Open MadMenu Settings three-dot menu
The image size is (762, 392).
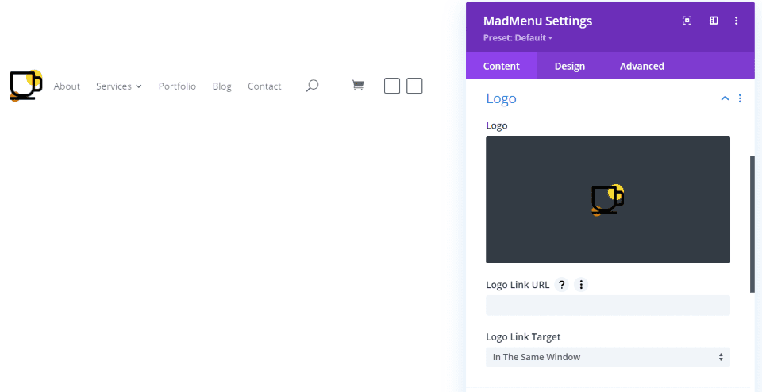pyautogui.click(x=737, y=21)
